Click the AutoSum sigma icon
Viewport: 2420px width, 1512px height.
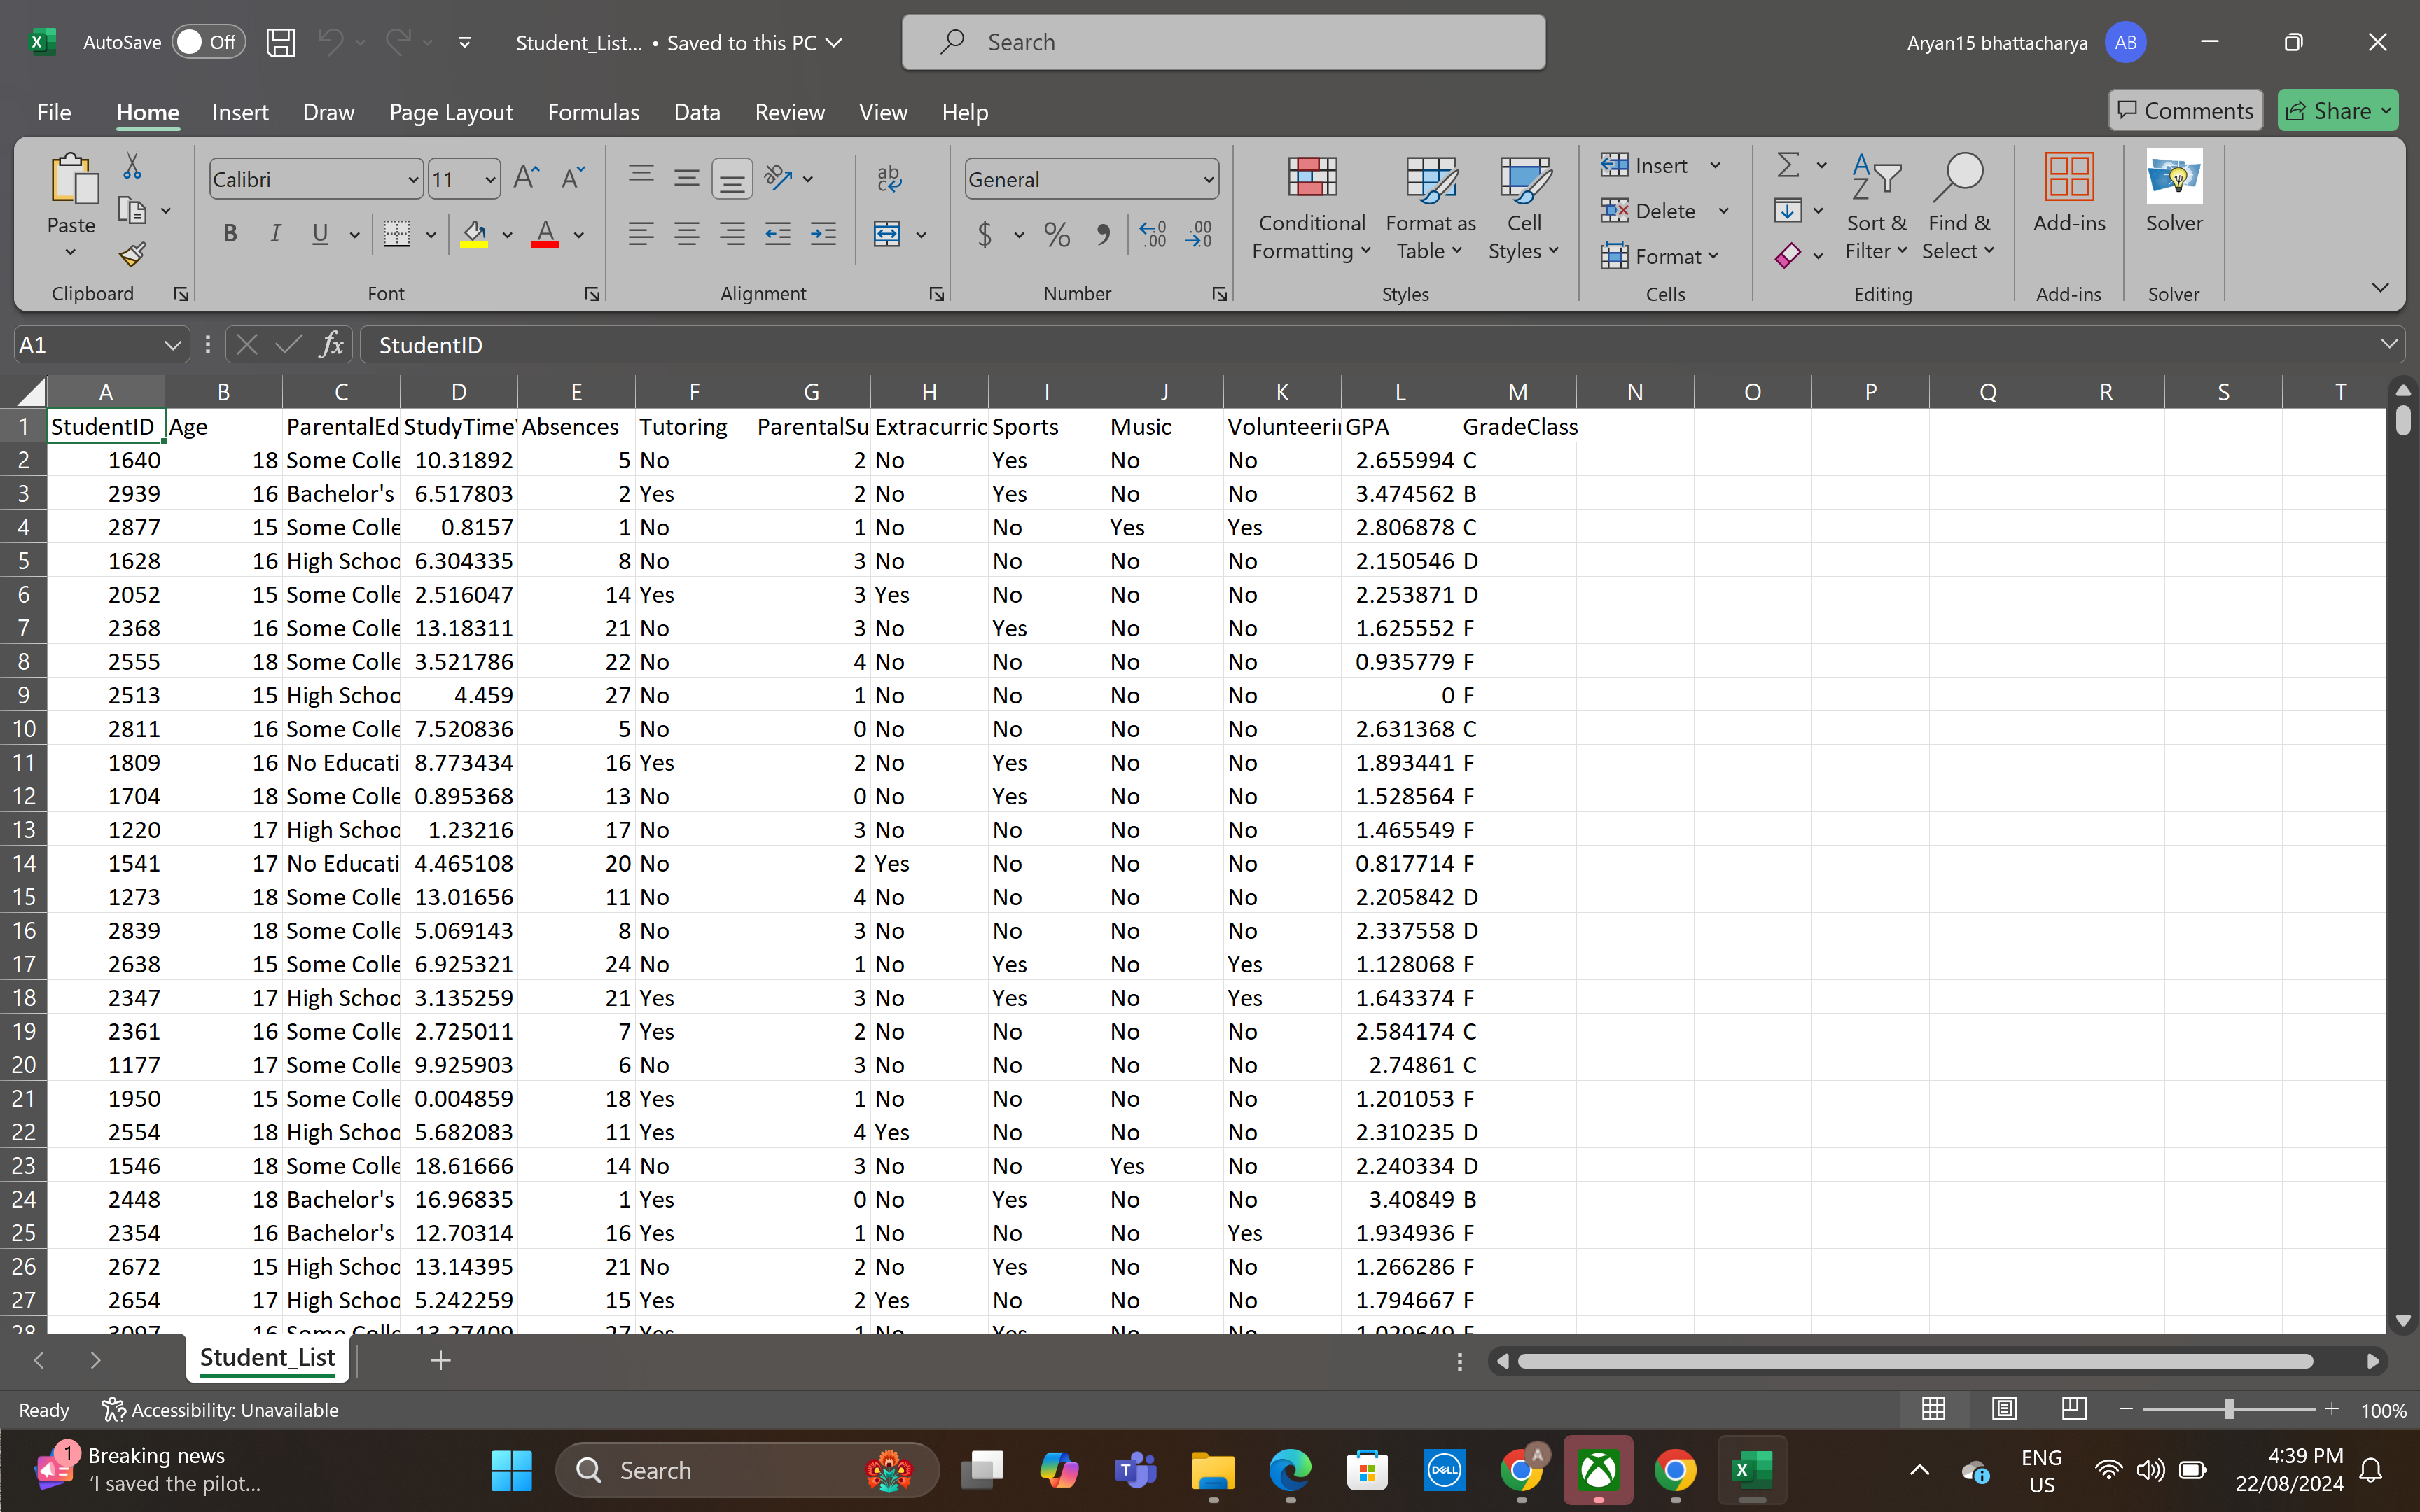point(1788,165)
